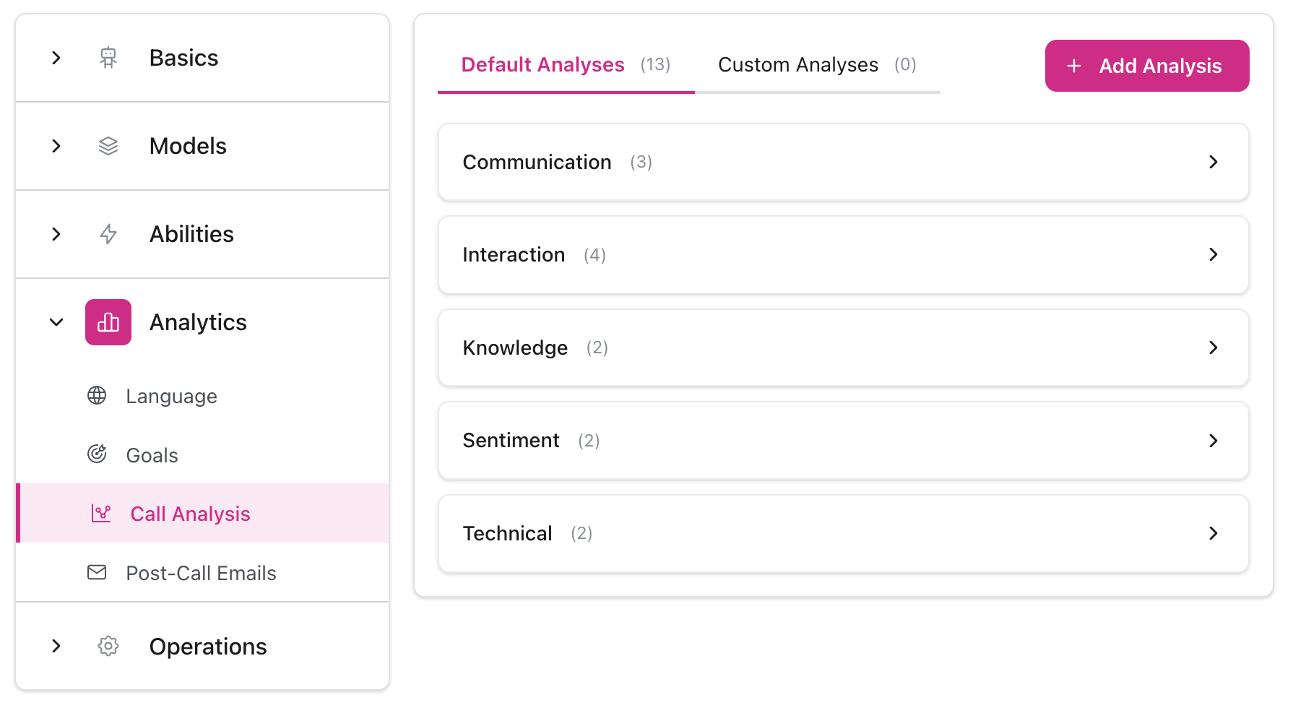Click the Operations gear icon
This screenshot has height=708, width=1293.
[108, 647]
